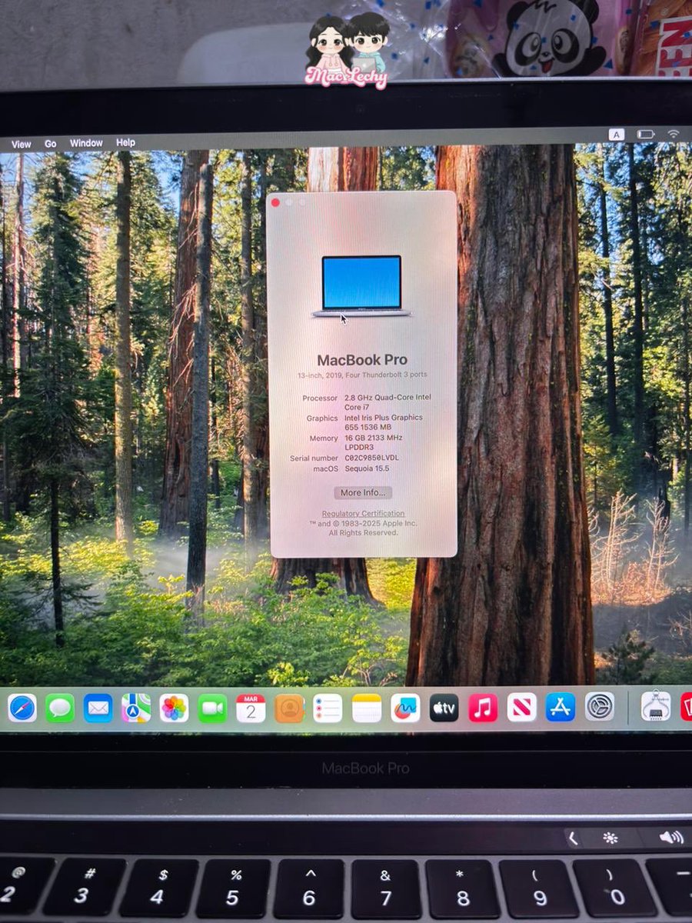
Task: Open the Help menu
Action: pyautogui.click(x=125, y=142)
